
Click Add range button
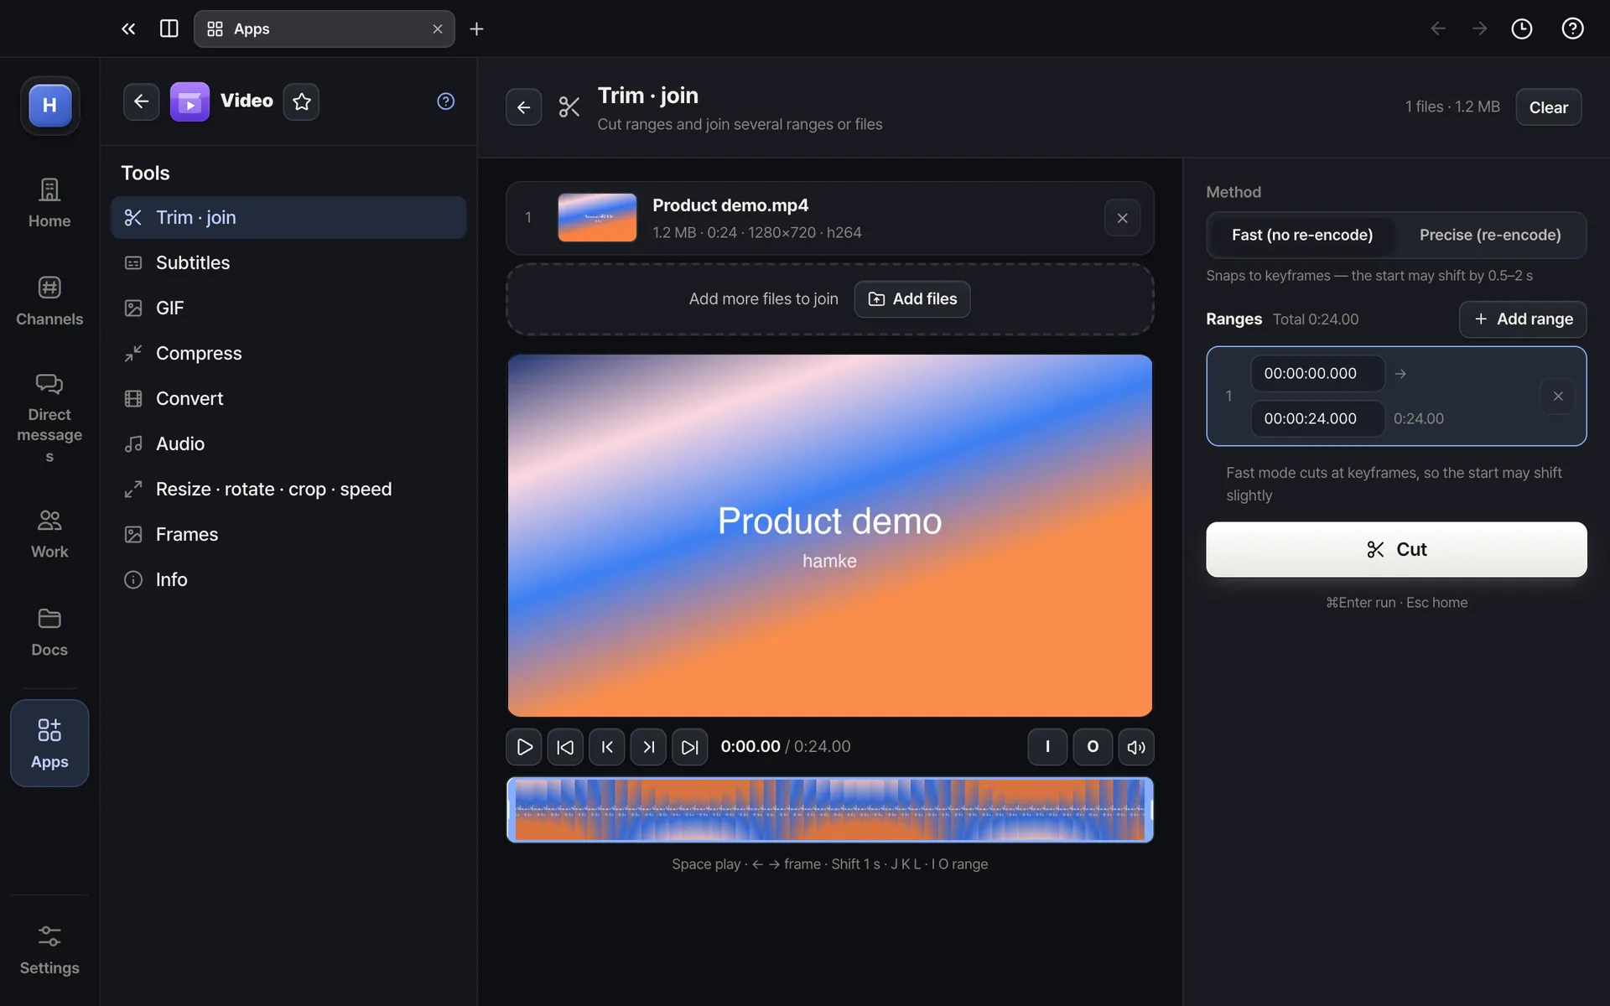click(1523, 319)
